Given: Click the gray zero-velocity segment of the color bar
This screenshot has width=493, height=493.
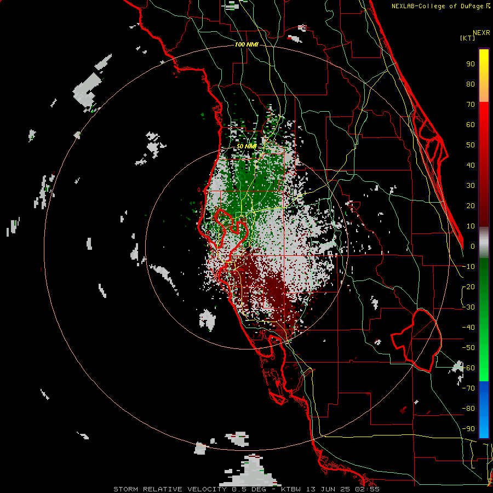Looking at the screenshot, I should (484, 243).
